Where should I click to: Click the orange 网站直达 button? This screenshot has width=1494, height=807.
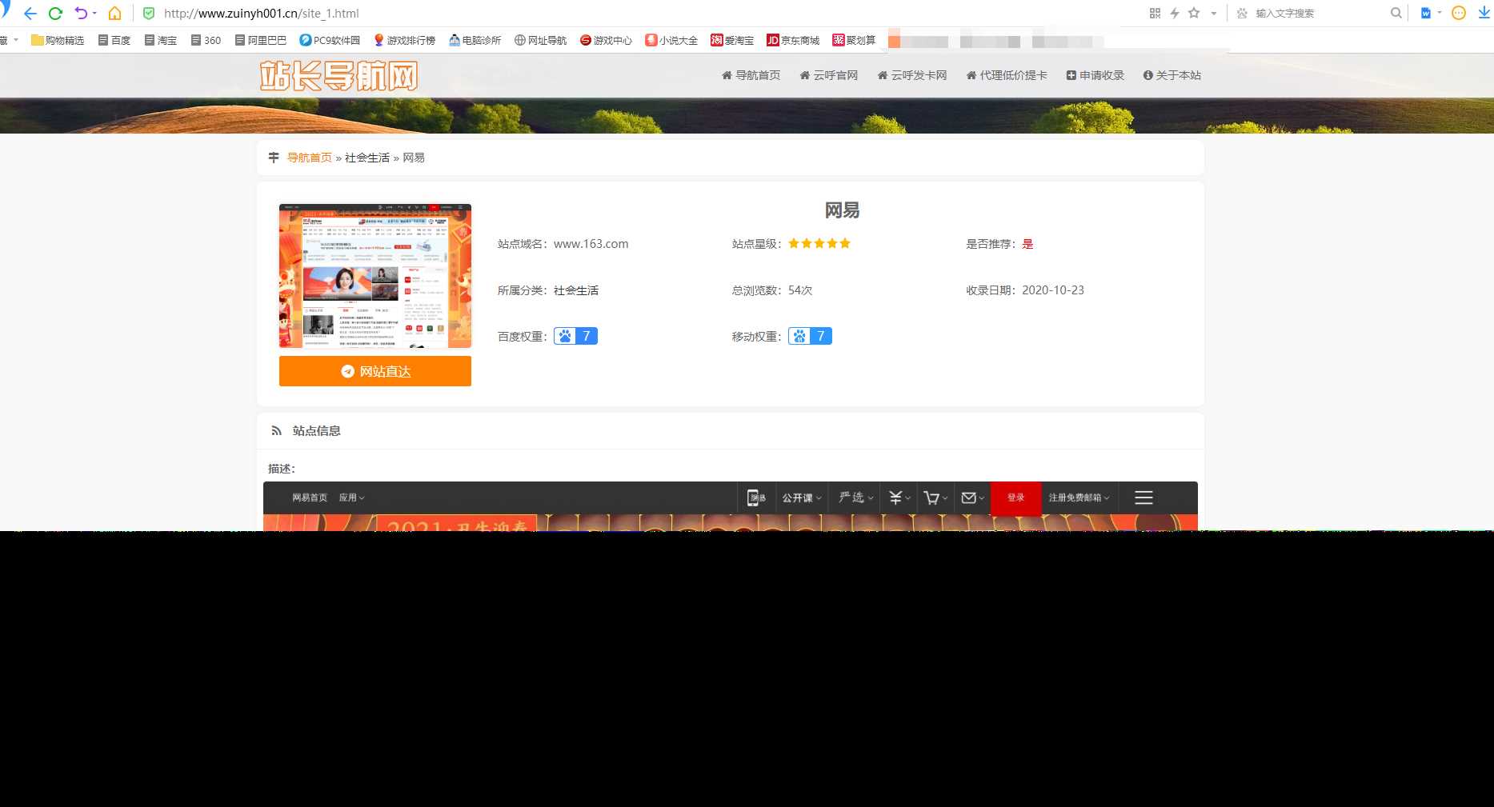375,370
